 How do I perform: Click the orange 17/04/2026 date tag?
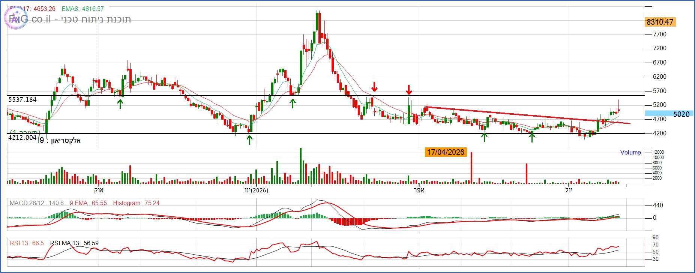point(446,152)
